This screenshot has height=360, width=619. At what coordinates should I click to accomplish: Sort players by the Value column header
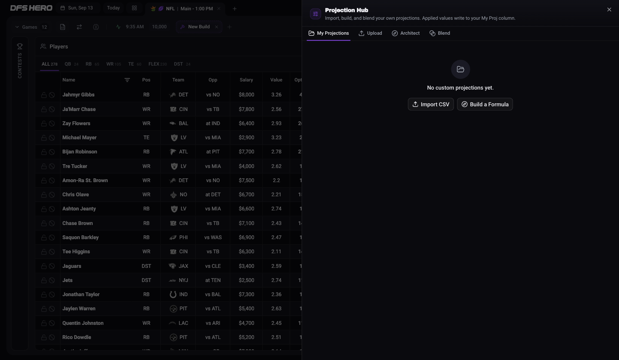coord(276,80)
